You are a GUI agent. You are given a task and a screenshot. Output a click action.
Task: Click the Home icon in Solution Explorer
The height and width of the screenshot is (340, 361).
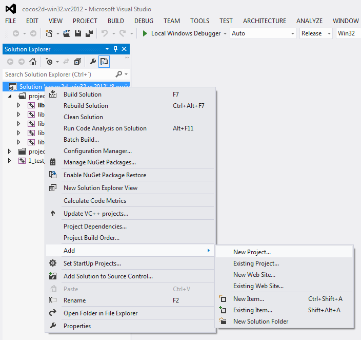coord(32,62)
